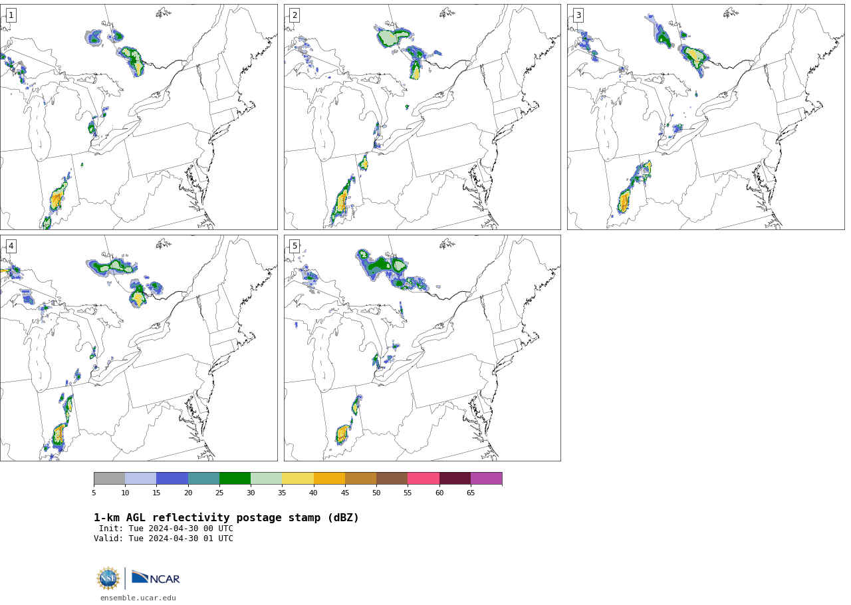The height and width of the screenshot is (605, 851).
Task: Click the gray 5-10 dBZ color swatch
Action: (x=109, y=479)
